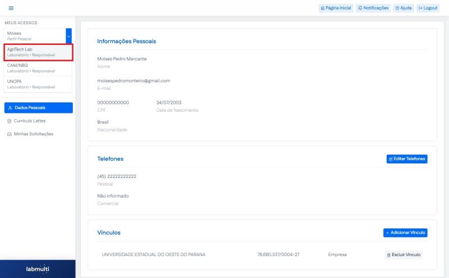The height and width of the screenshot is (278, 449).
Task: Click the hamburger menu icon
Action: pyautogui.click(x=11, y=8)
